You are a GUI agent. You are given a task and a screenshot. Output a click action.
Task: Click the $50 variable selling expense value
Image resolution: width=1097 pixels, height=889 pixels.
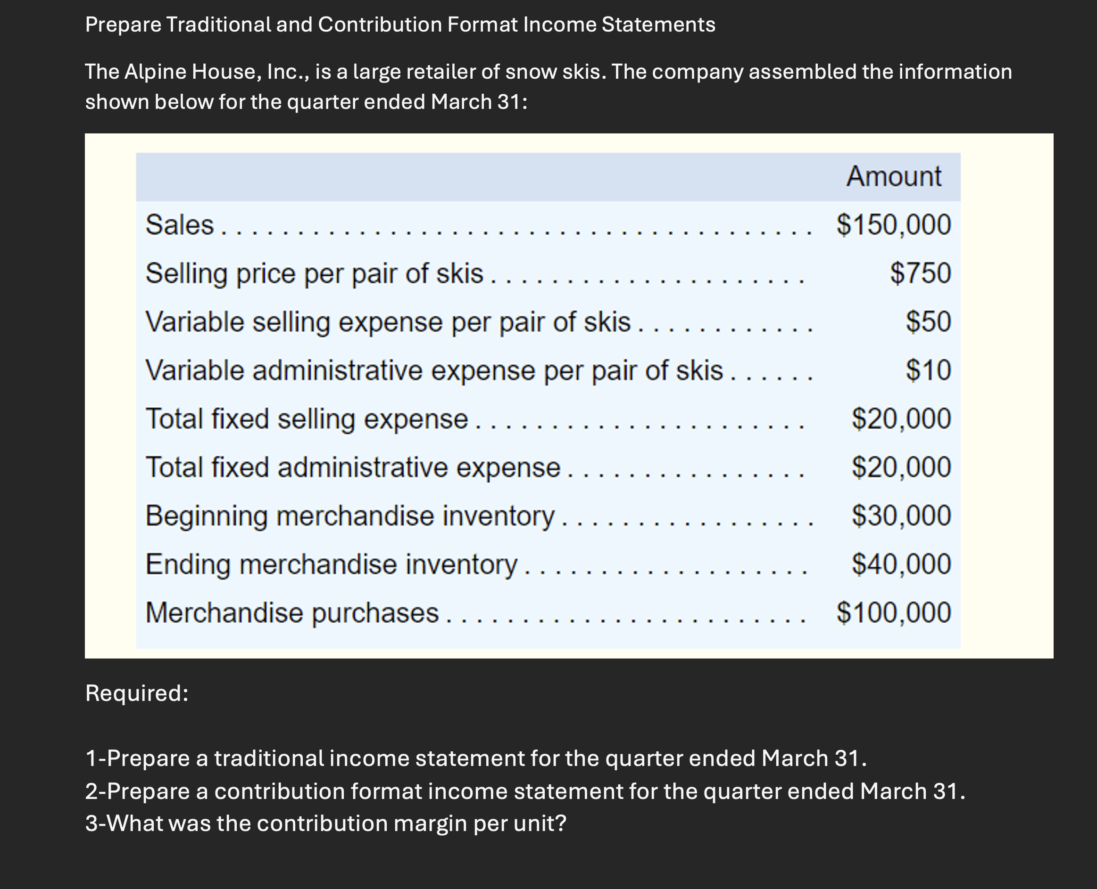click(929, 321)
